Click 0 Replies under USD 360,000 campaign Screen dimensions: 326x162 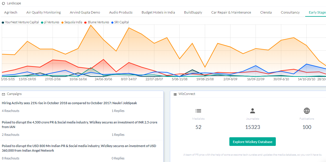tap(118, 158)
